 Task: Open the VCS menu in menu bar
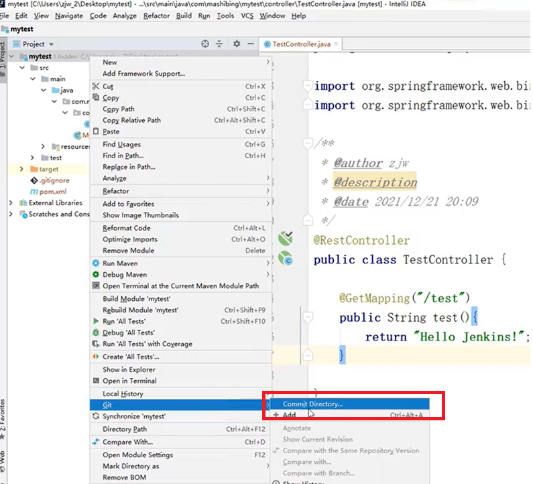point(247,15)
